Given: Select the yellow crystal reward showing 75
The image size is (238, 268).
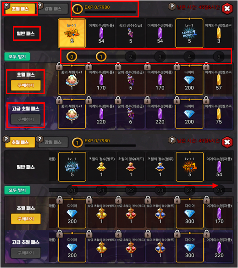Looking at the screenshot, I should coord(219,114).
